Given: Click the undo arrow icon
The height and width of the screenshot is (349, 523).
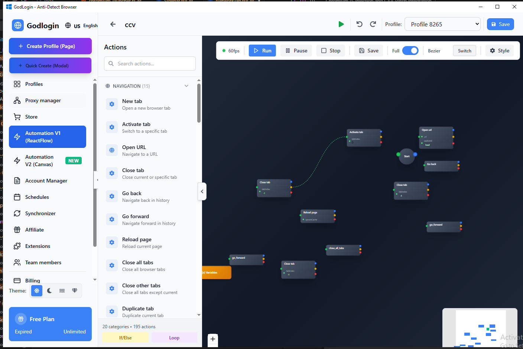Looking at the screenshot, I should pyautogui.click(x=359, y=24).
